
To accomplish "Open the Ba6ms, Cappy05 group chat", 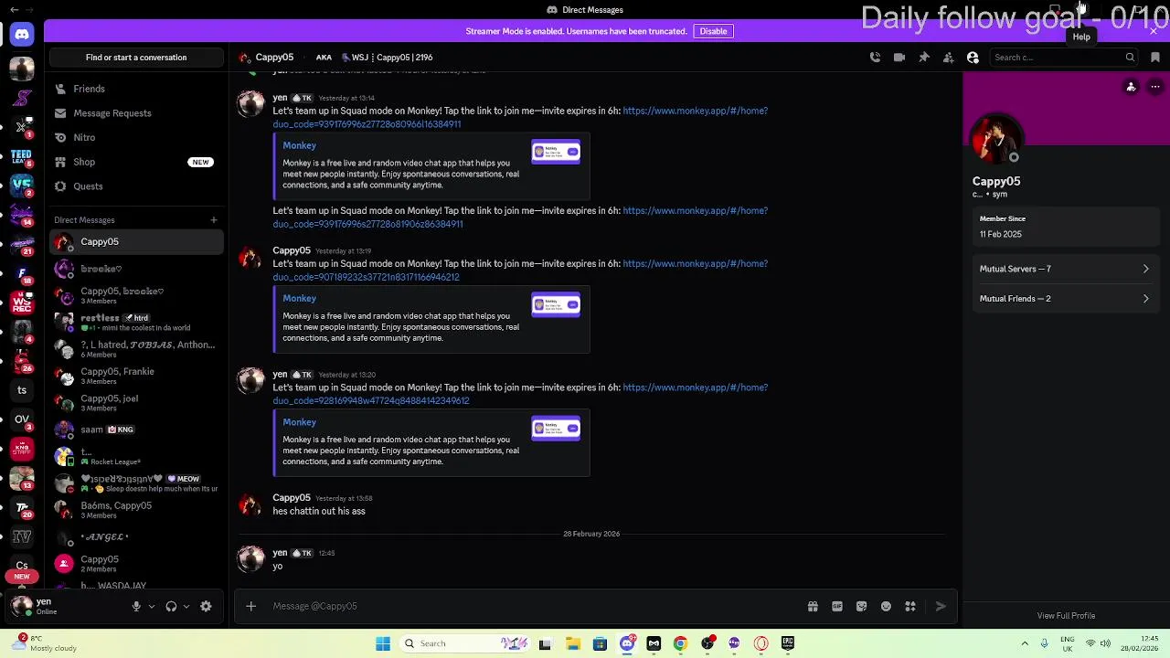I will (136, 510).
